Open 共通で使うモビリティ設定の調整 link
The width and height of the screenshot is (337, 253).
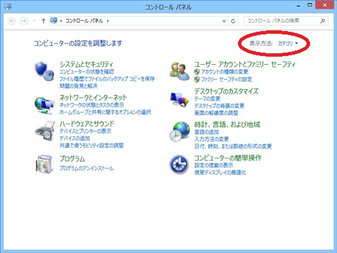pos(92,145)
